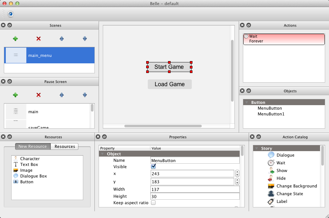Move pause screen up arrow
The height and width of the screenshot is (218, 329).
tap(61, 95)
